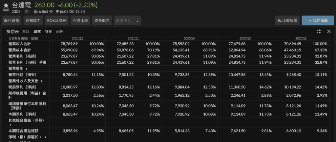Viewport: 336px width, 142px height.
Task: Open the 我的個股 dropdown
Action: coord(318,21)
